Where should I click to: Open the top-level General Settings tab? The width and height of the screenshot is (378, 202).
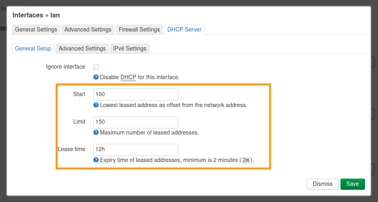click(36, 29)
